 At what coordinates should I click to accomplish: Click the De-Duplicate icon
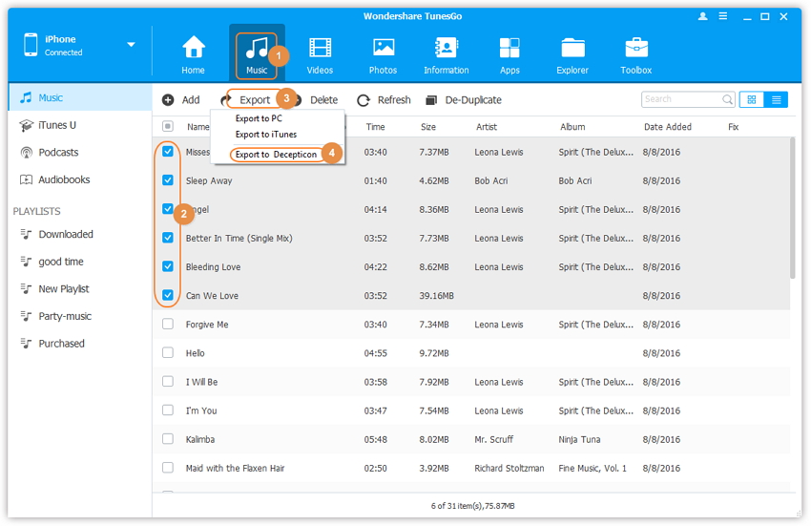[x=431, y=100]
